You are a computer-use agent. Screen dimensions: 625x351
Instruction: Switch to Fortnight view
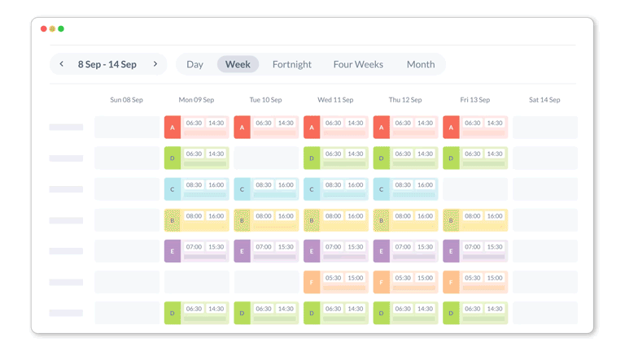point(291,64)
